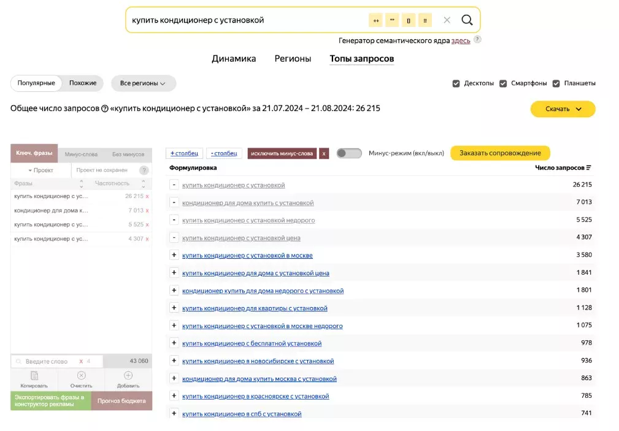Click help icon next to semantic core generator
The image size is (619, 431).
tap(477, 39)
